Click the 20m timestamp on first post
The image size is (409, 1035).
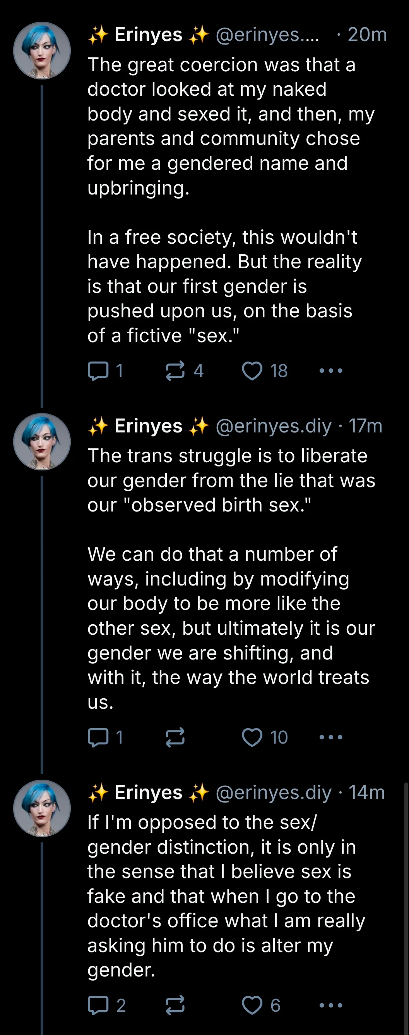367,34
